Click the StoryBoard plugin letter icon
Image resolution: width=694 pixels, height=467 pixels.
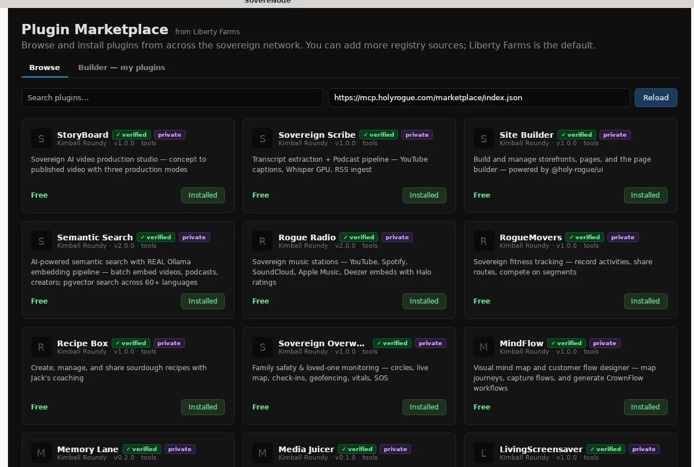pos(41,138)
